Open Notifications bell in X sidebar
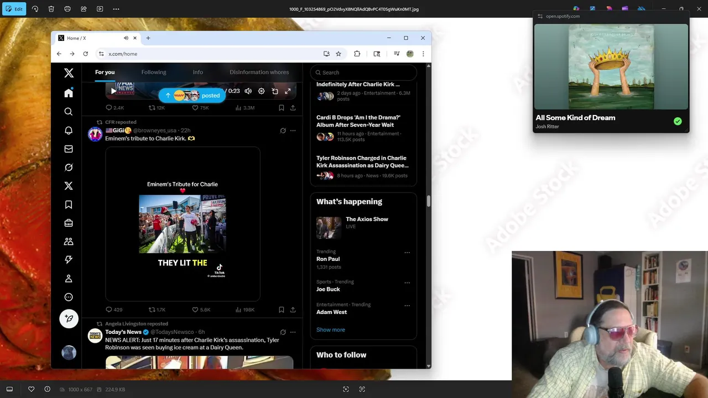 coord(69,130)
